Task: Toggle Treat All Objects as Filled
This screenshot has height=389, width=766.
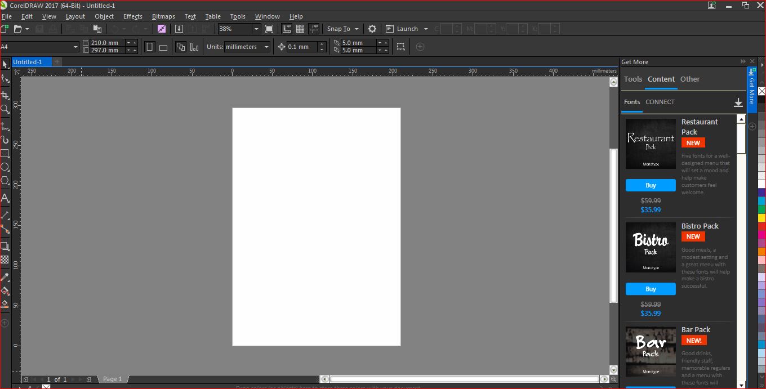Action: pos(401,47)
